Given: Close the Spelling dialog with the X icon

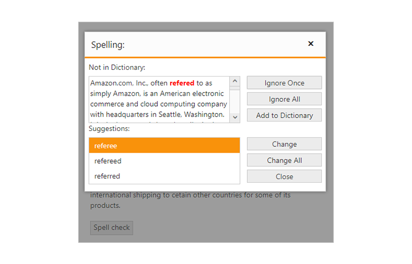Looking at the screenshot, I should 311,44.
